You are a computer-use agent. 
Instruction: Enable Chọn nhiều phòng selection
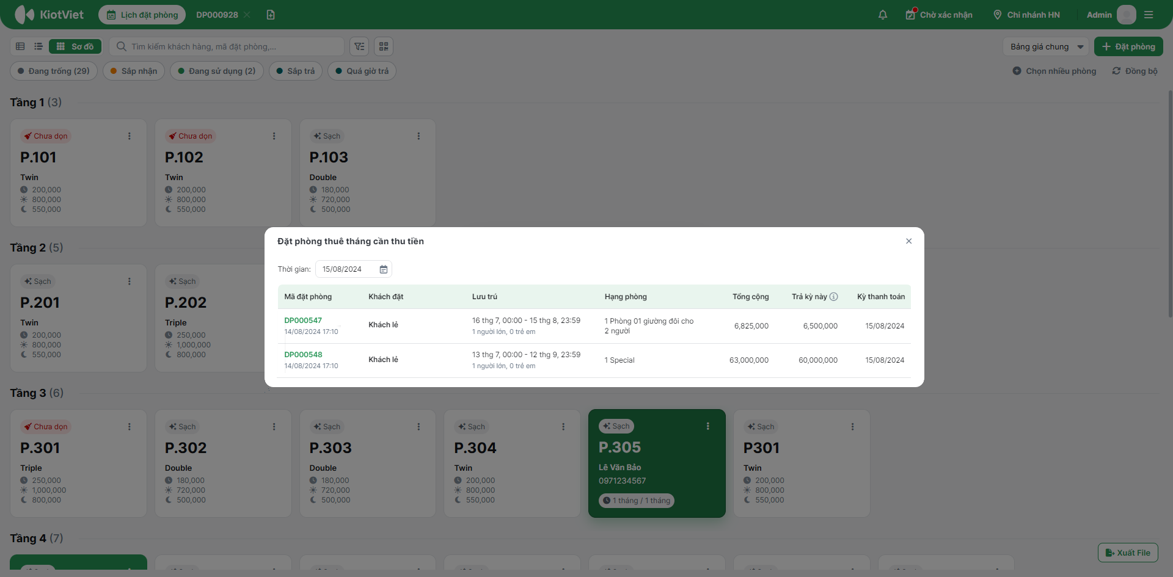[x=1054, y=71]
